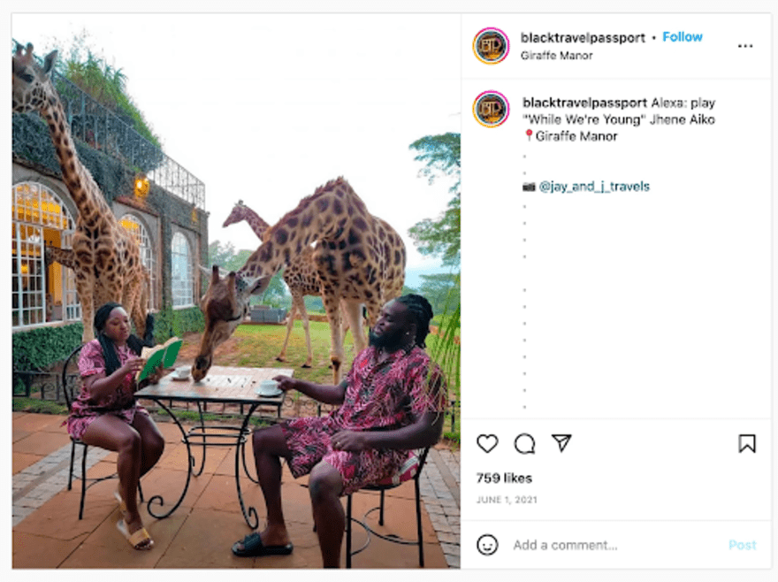778x582 pixels.
Task: Click the dot separator before the Follow button
Action: coord(653,38)
